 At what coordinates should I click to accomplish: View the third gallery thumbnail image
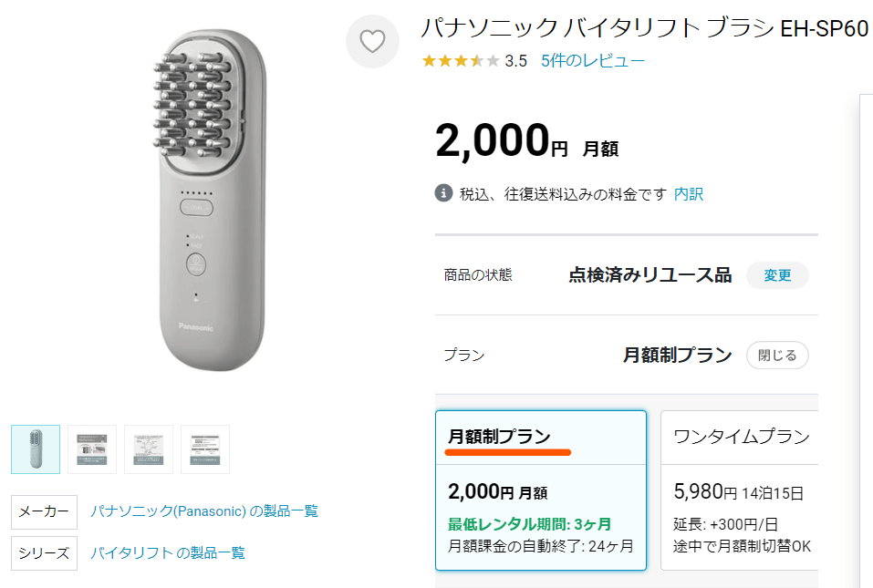point(149,449)
